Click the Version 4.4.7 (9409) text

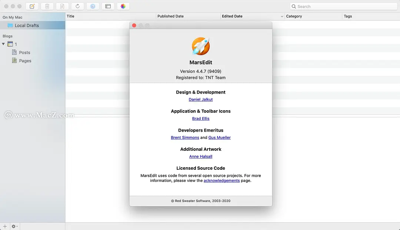201,71
